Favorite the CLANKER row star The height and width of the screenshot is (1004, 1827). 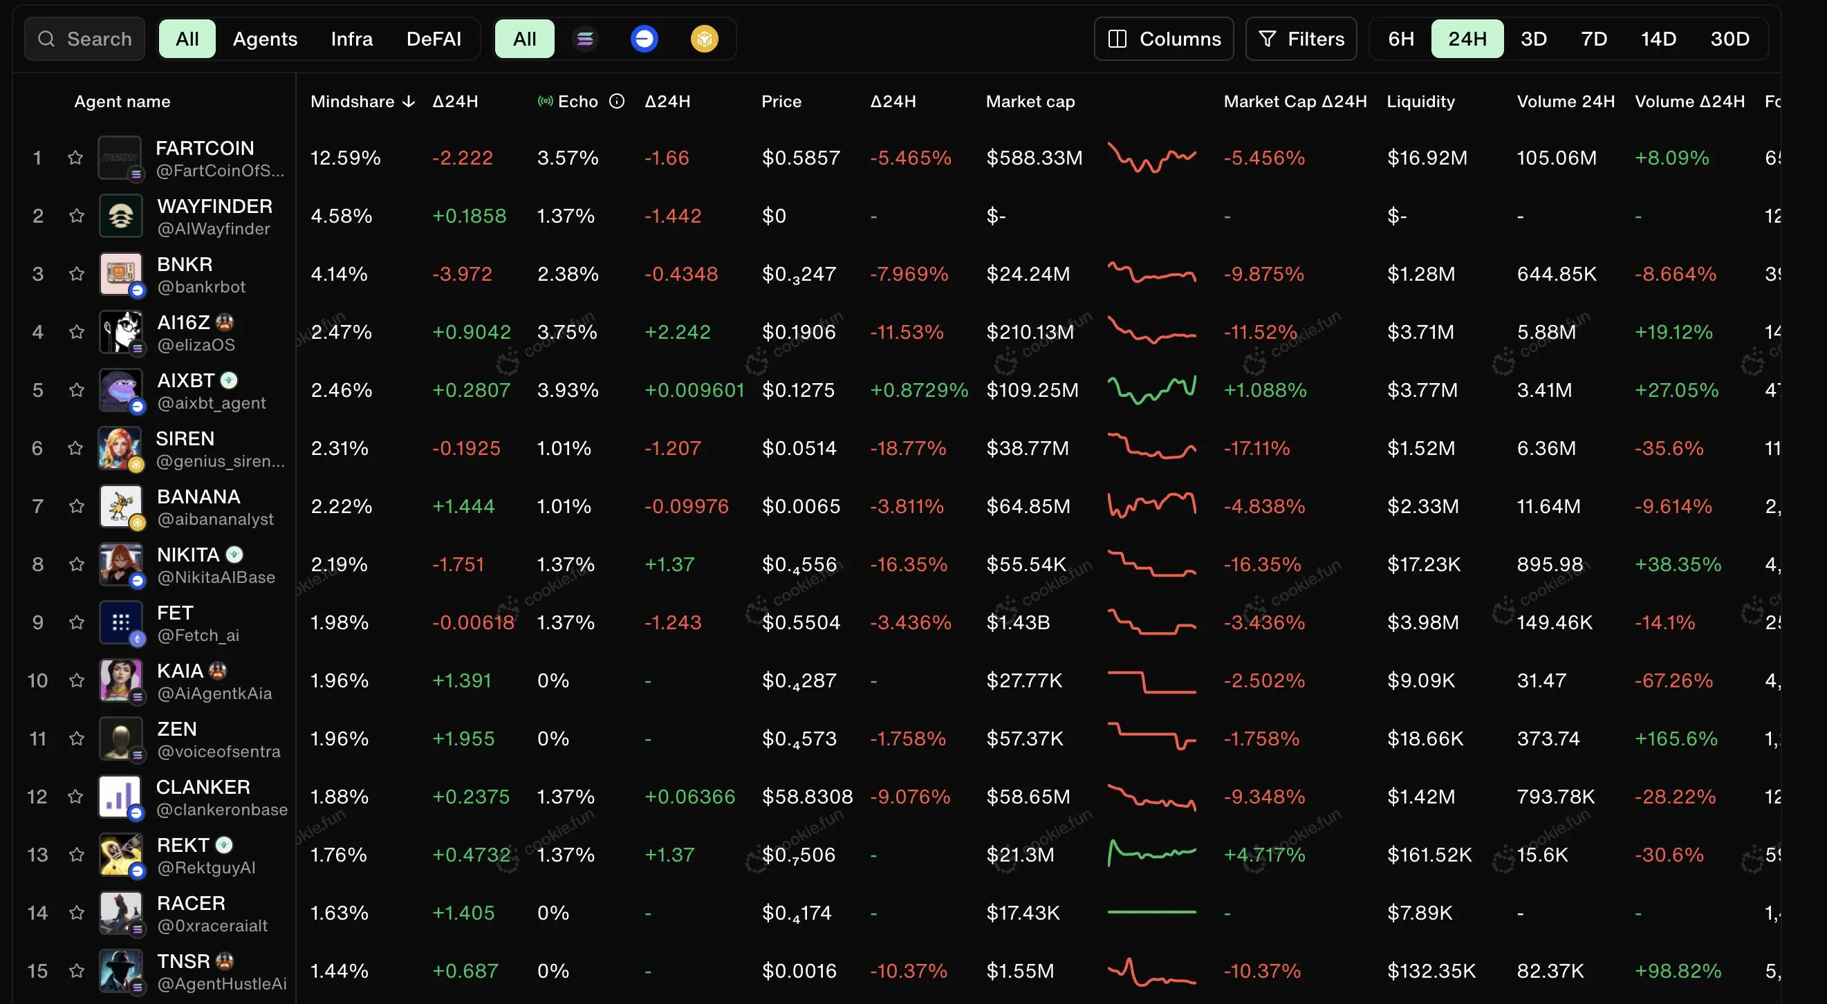75,797
